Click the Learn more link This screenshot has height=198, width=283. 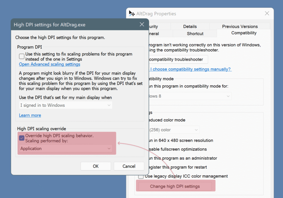point(30,115)
